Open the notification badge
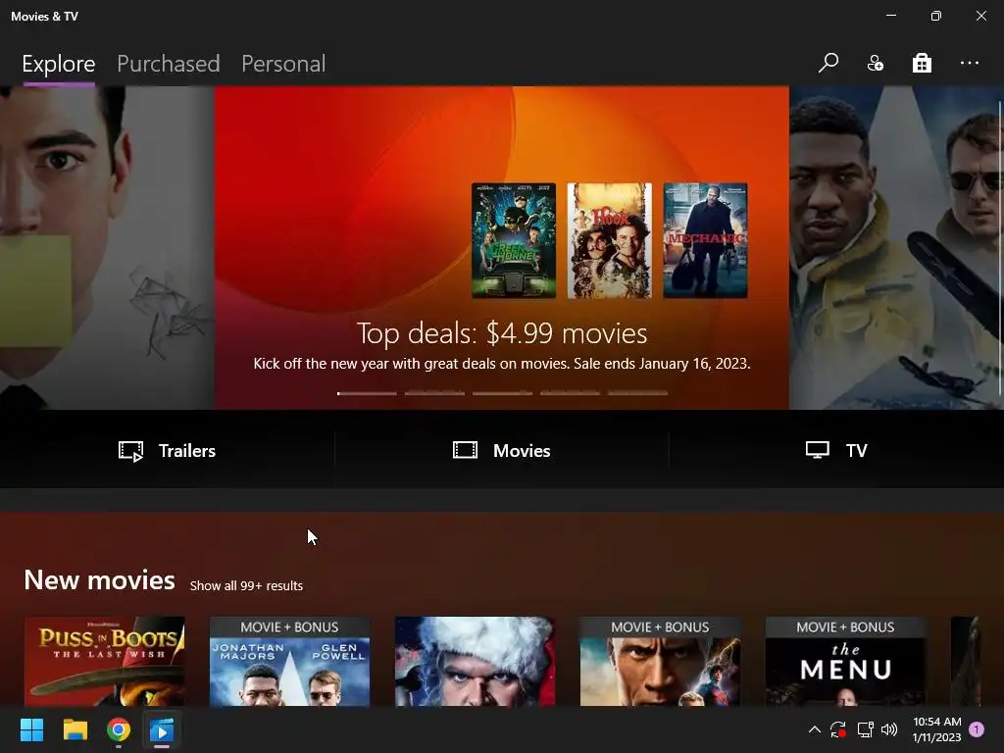This screenshot has width=1004, height=753. (x=977, y=729)
